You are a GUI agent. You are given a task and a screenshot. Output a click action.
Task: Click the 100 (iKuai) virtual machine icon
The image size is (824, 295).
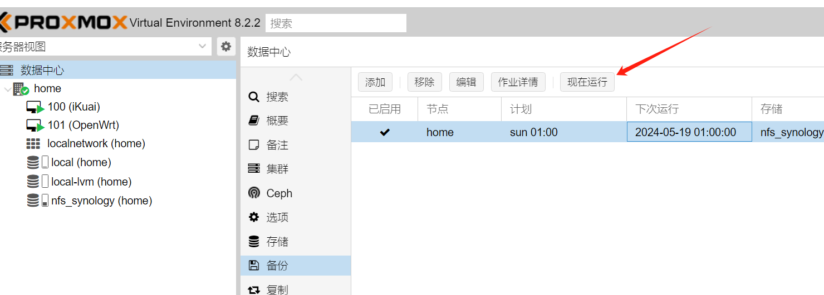(35, 107)
